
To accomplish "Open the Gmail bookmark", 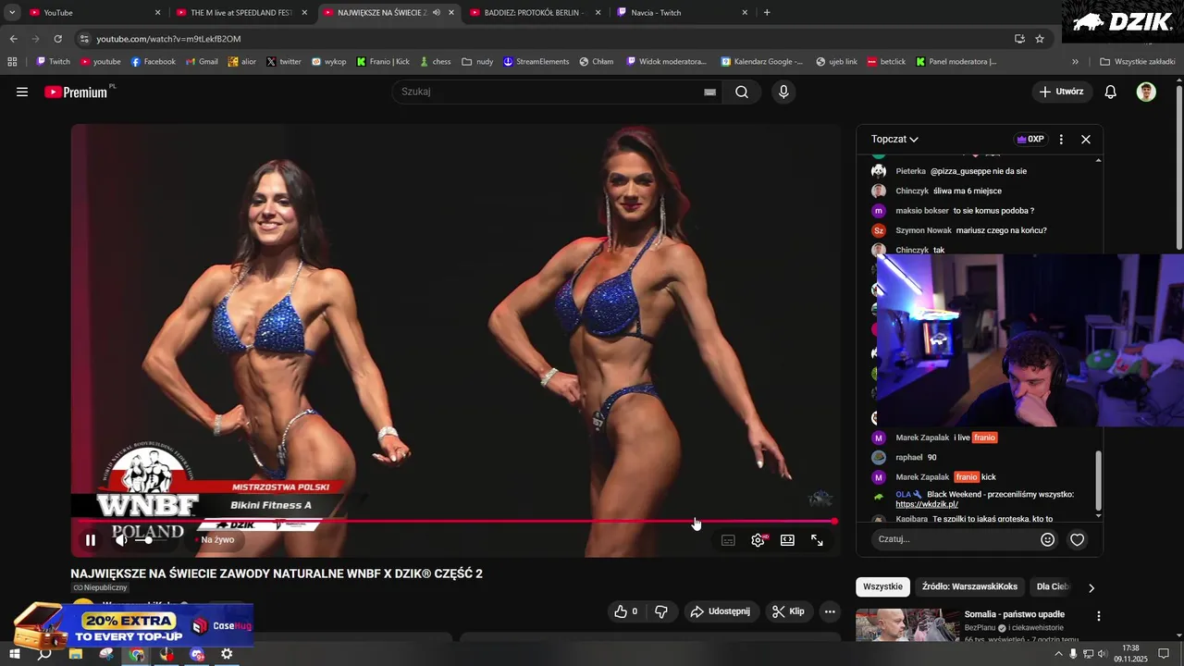I will pos(202,62).
